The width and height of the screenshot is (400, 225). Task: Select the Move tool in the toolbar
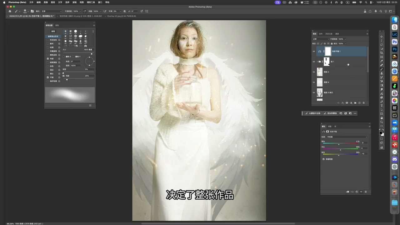click(382, 37)
